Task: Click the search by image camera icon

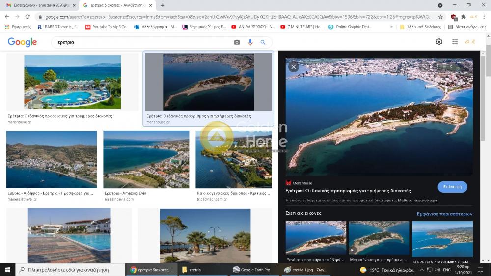Action: [x=237, y=43]
